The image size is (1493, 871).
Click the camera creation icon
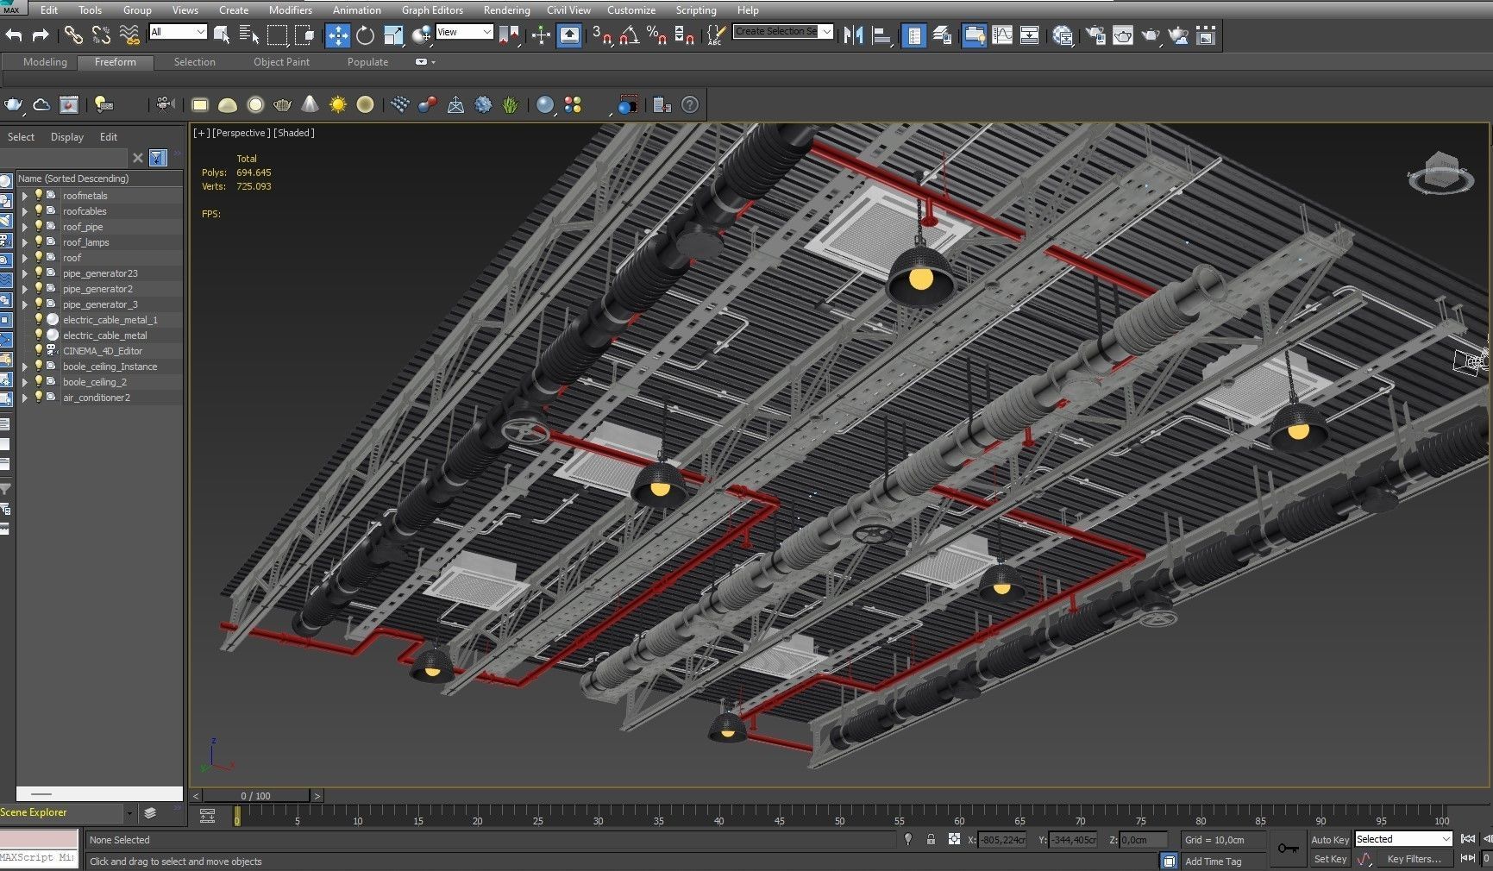[x=165, y=105]
